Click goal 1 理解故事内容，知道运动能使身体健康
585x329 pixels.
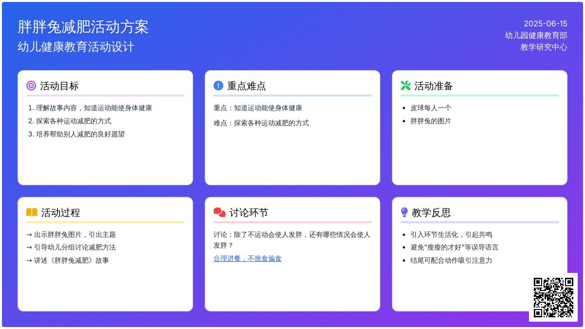pos(94,108)
